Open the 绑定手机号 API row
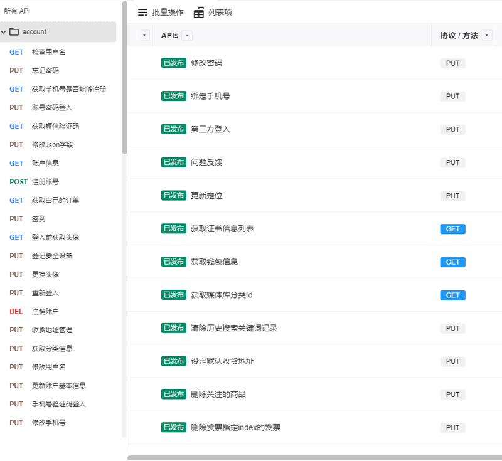This screenshot has height=461, width=502. tap(315, 96)
